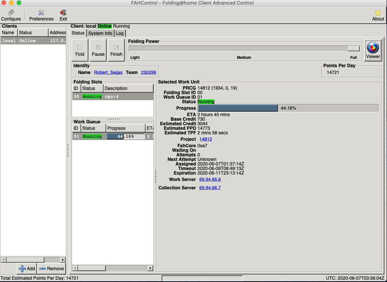This screenshot has width=387, height=282.
Task: Switch to the System Info tab
Action: pyautogui.click(x=100, y=33)
